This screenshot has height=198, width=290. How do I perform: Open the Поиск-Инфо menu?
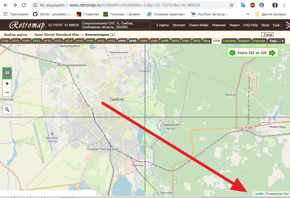click(199, 25)
